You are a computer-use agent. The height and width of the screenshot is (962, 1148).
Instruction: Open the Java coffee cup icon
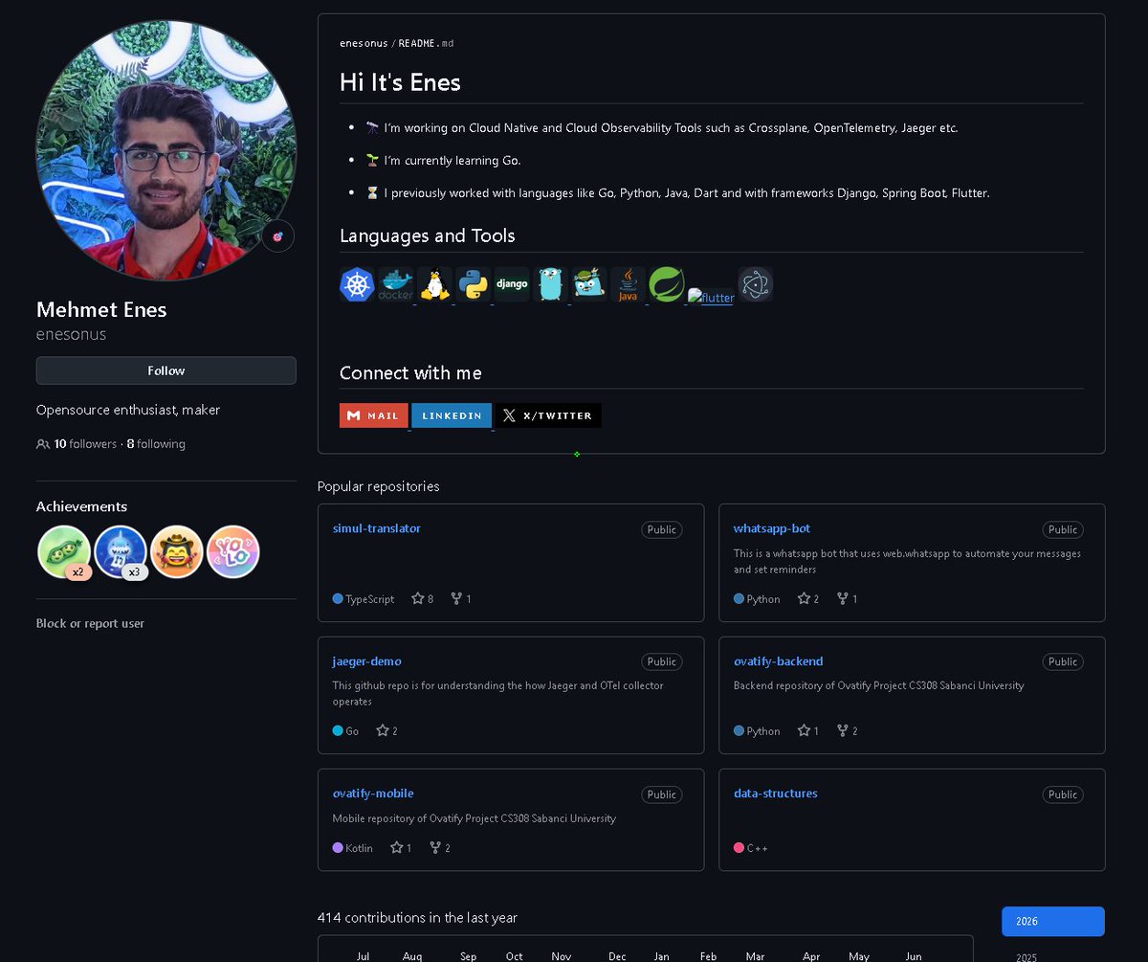[628, 284]
